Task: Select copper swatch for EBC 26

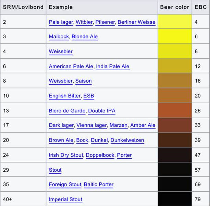Action: click(175, 110)
